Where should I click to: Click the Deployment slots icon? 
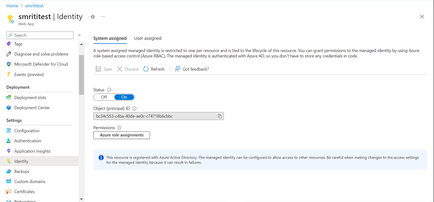9,97
